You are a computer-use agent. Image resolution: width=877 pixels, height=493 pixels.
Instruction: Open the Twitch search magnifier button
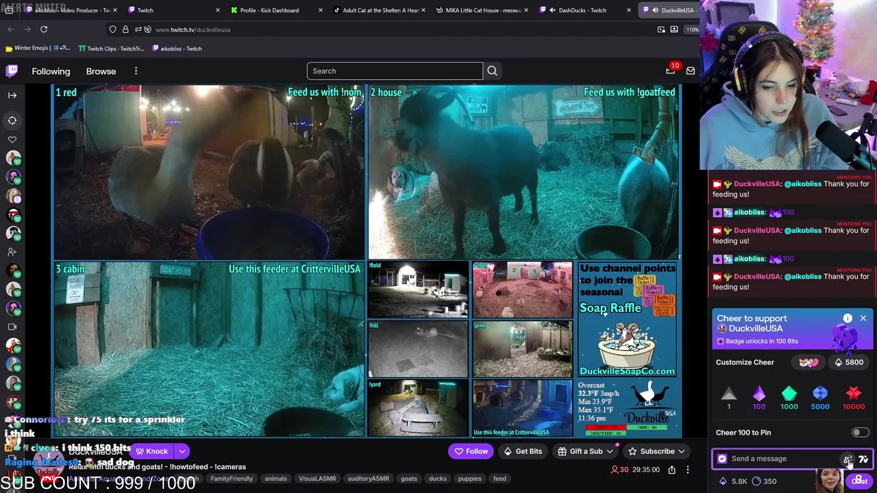tap(492, 71)
